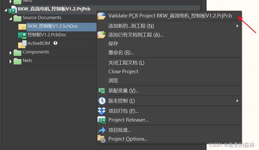Open 控制板V1.2.PcbDoc in the tree
This screenshot has width=259, height=150.
(47, 35)
